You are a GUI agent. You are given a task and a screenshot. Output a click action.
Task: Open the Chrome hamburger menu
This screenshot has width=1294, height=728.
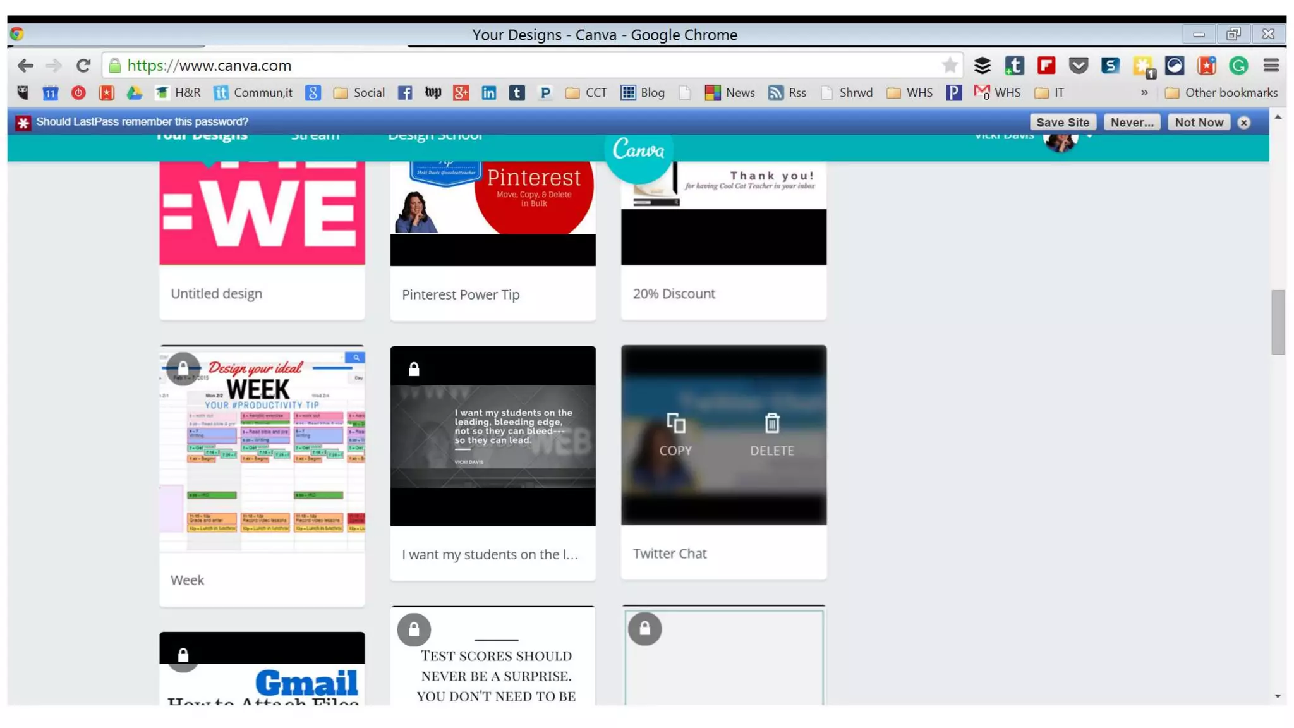pos(1271,66)
